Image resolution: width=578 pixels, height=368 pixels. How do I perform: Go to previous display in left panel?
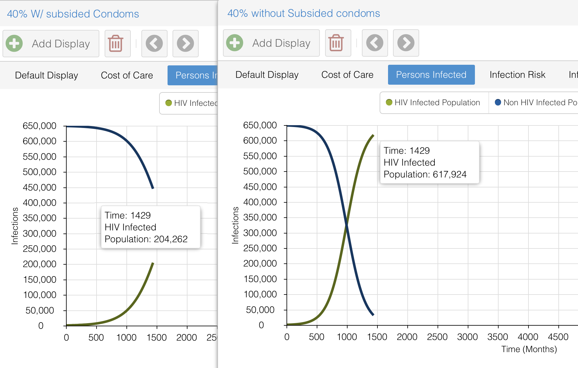(154, 44)
